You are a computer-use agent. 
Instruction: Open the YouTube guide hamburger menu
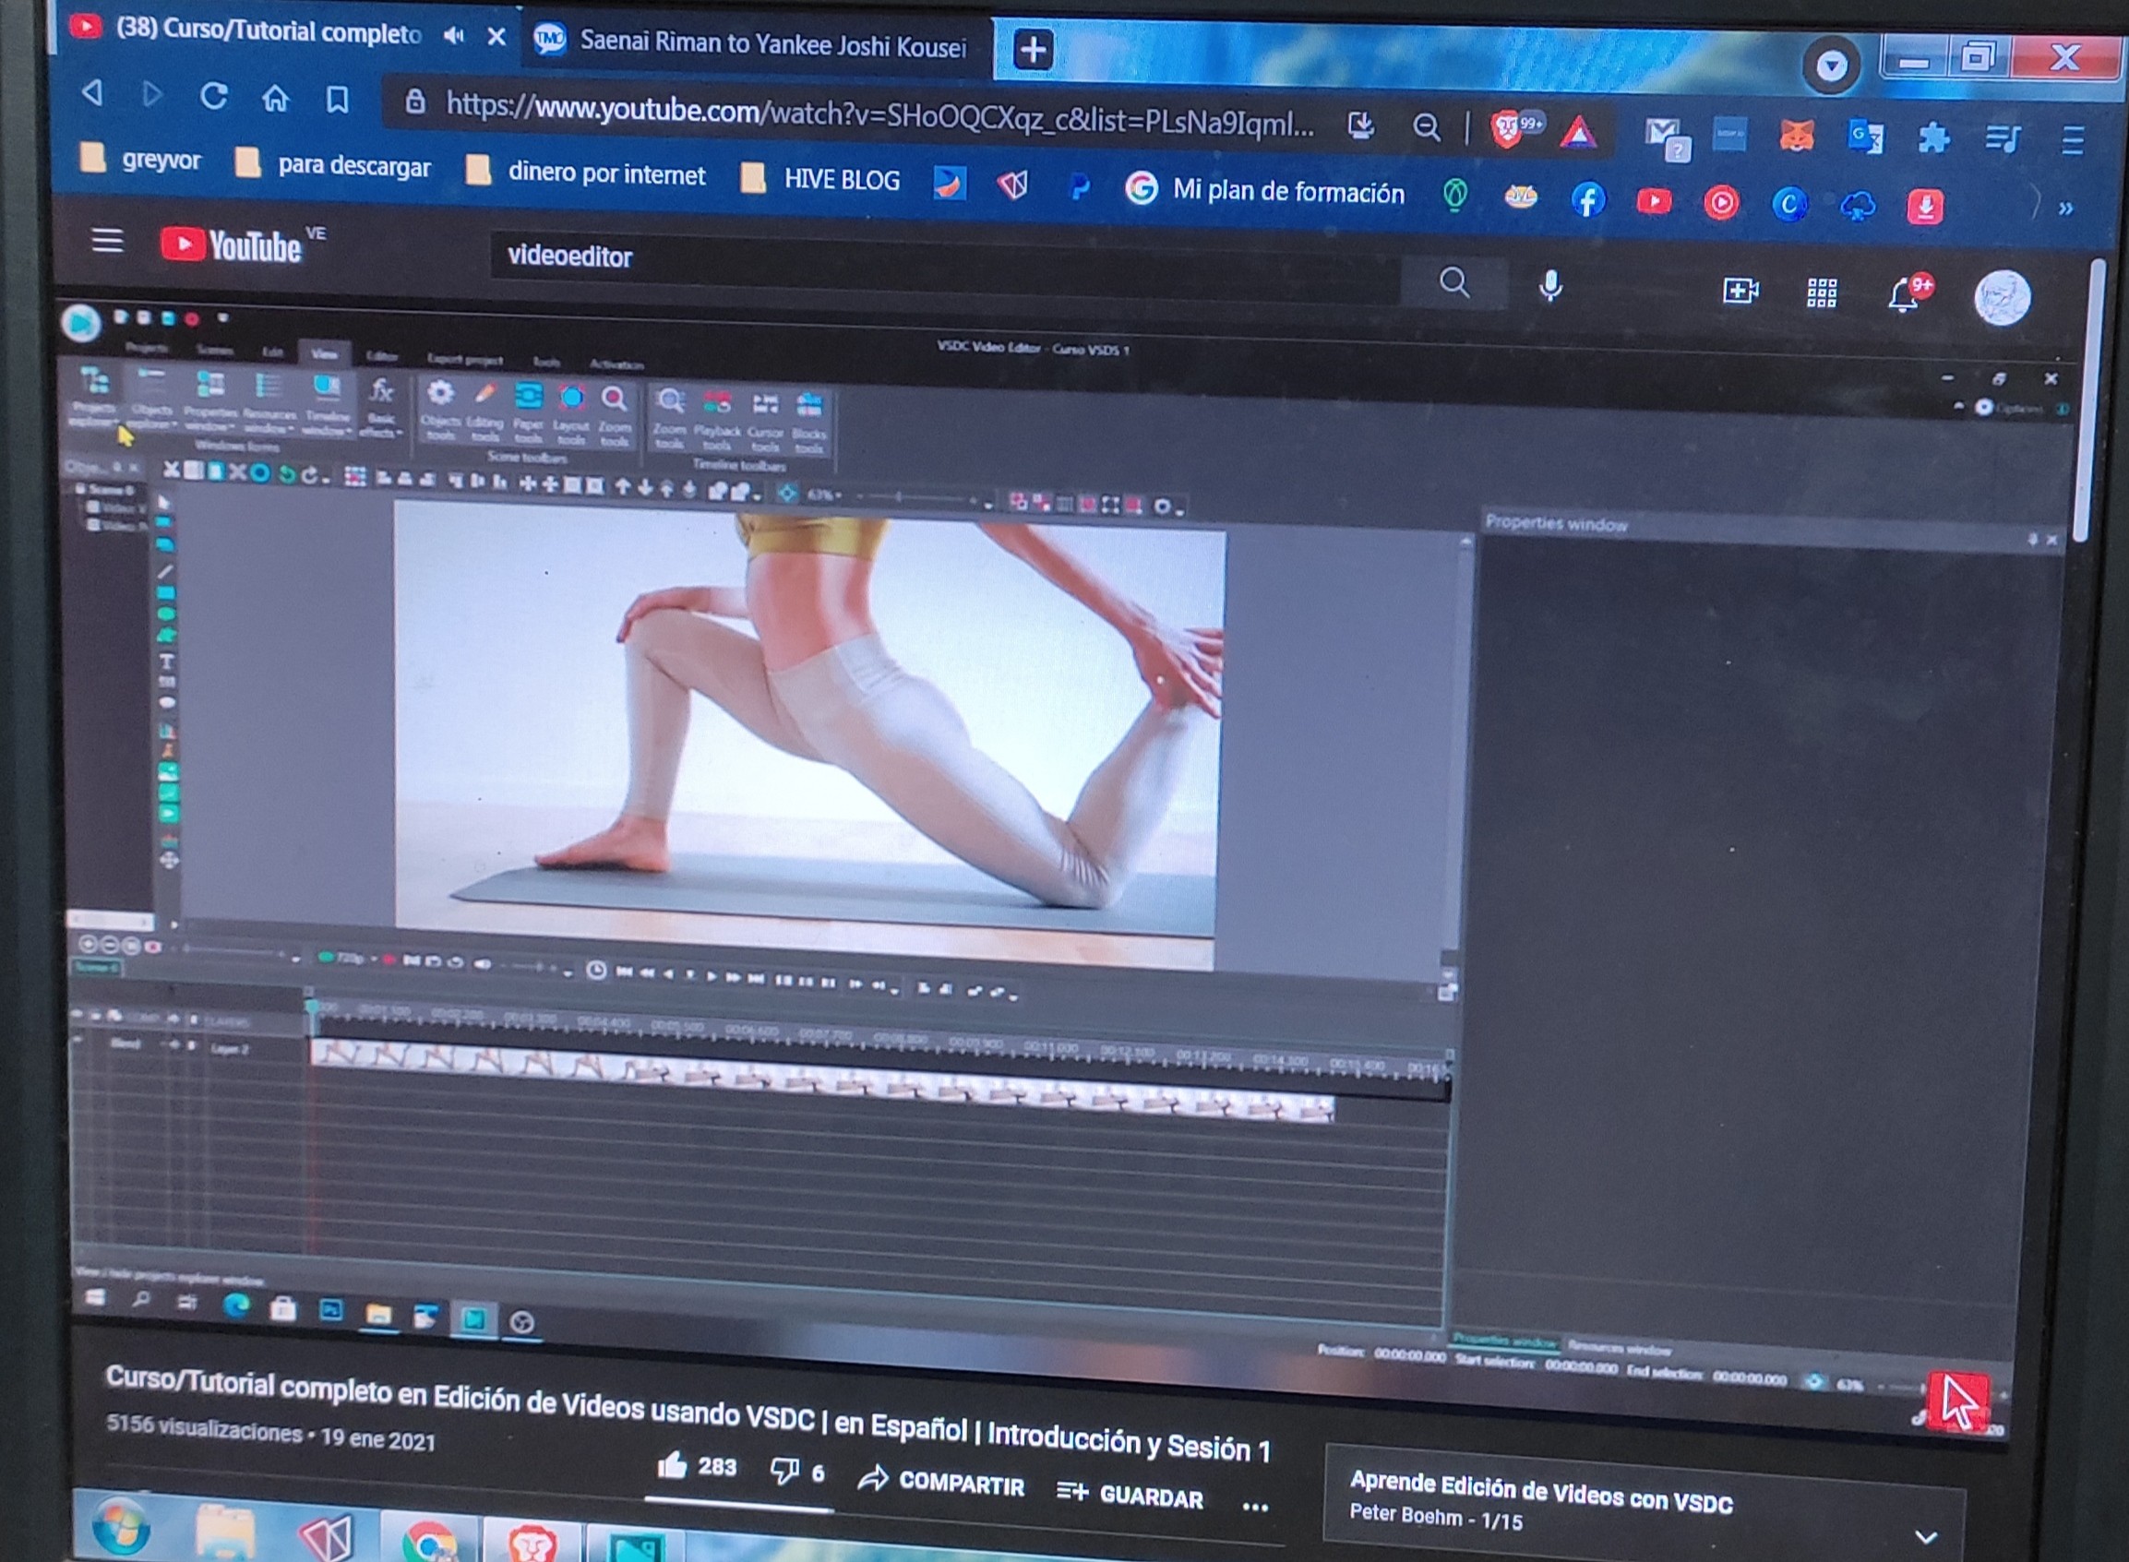107,240
